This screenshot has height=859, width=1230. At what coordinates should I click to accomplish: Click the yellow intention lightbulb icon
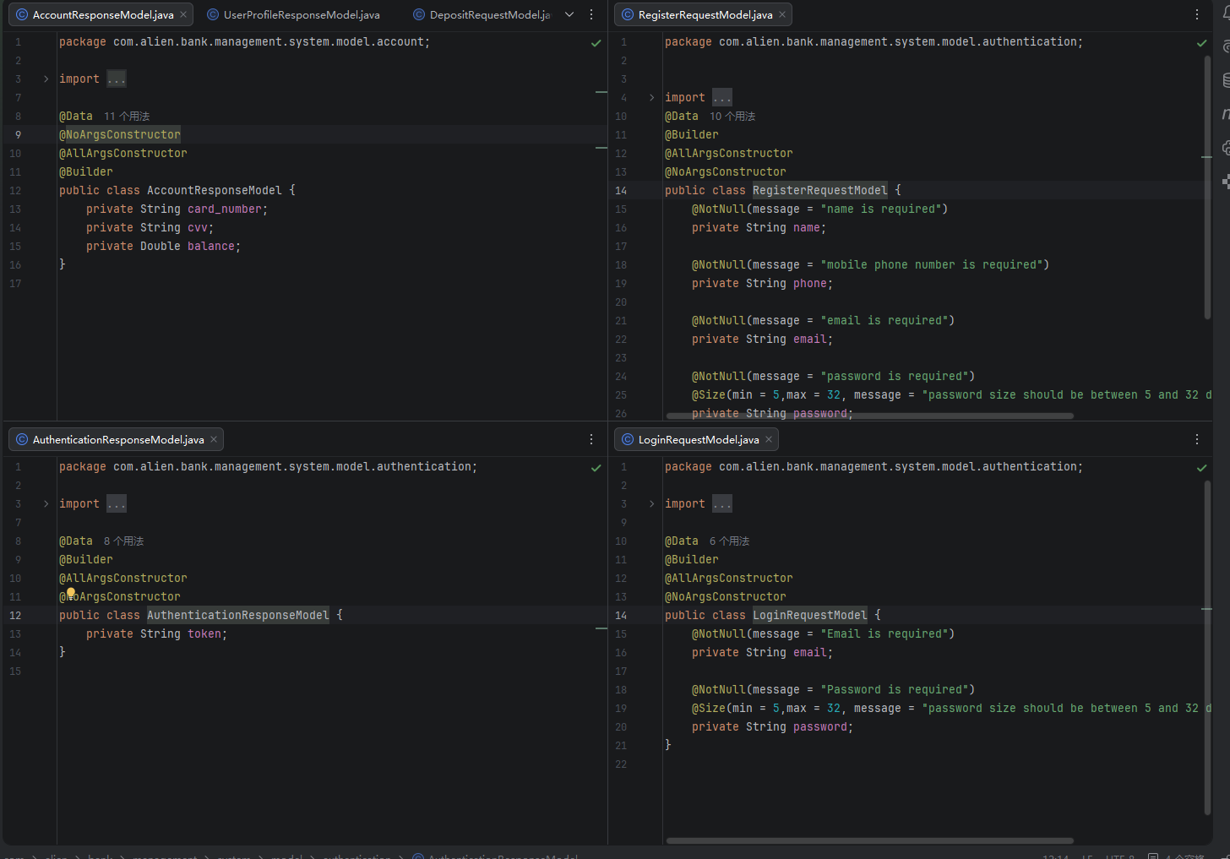tap(71, 594)
